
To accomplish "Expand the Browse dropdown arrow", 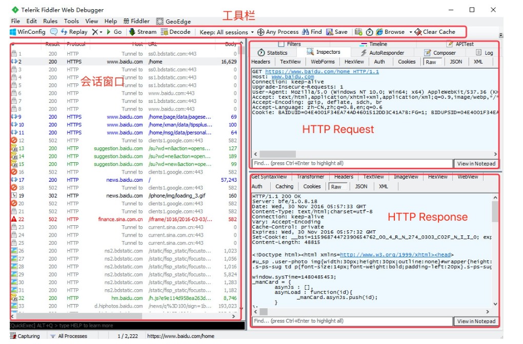I will pyautogui.click(x=411, y=32).
